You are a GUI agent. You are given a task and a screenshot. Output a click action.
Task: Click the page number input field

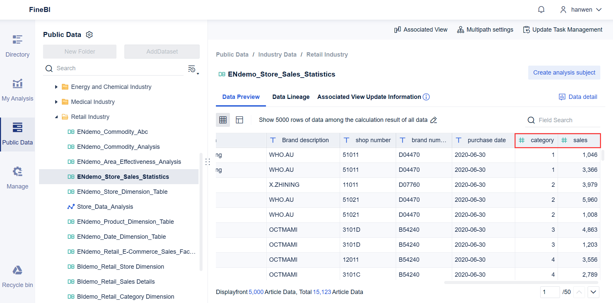pyautogui.click(x=550, y=292)
